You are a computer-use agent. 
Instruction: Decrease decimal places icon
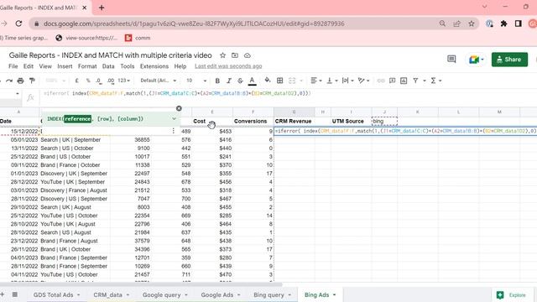[99, 81]
